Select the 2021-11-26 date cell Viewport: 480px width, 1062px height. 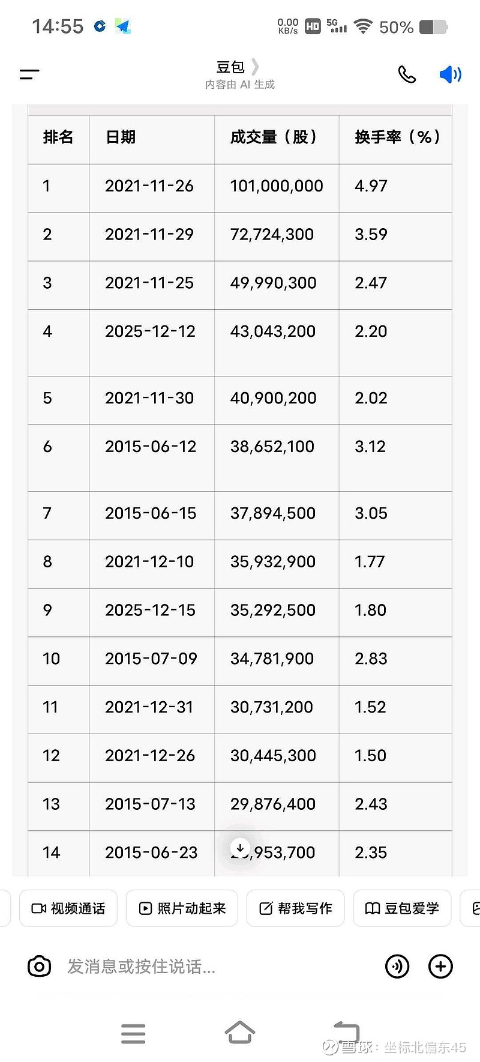click(x=149, y=186)
